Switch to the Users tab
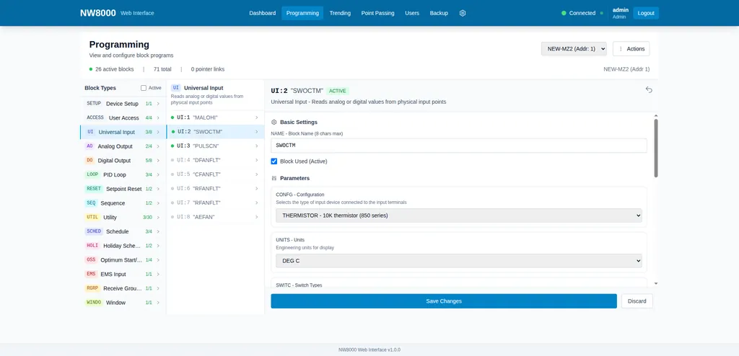This screenshot has width=739, height=356. coord(412,13)
